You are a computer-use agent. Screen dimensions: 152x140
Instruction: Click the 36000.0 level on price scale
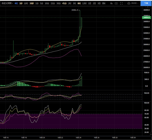tap(147, 10)
